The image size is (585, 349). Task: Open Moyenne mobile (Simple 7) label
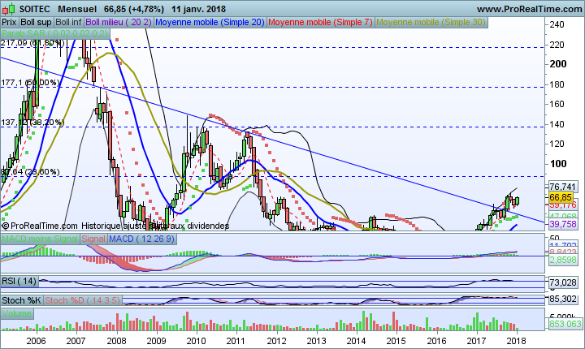(x=320, y=23)
